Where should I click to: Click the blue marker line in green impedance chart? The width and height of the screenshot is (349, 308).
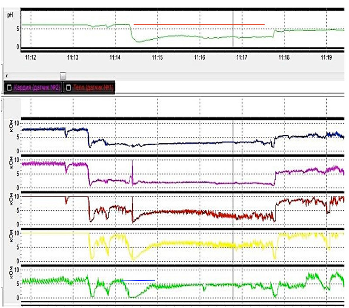coord(138,280)
